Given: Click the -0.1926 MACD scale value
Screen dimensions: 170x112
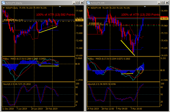Looking at the screenshot, I should point(164,80).
